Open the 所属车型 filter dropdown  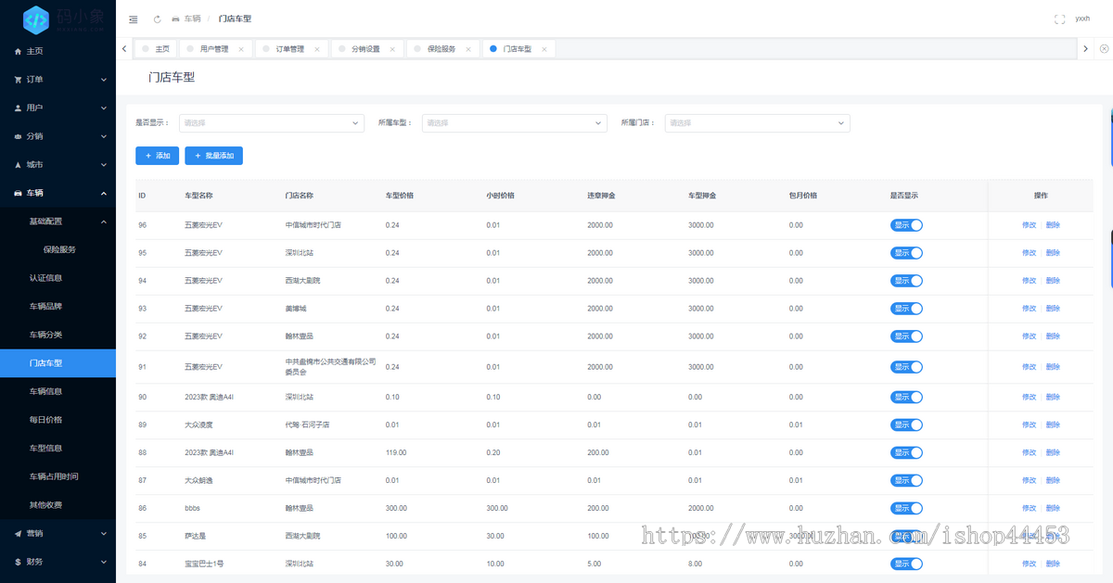tap(515, 122)
